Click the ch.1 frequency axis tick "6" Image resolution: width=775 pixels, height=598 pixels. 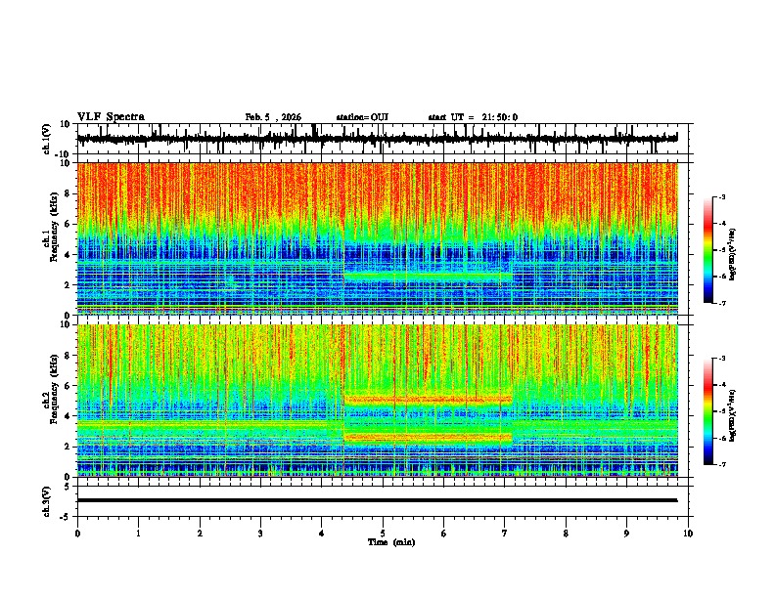coord(68,224)
